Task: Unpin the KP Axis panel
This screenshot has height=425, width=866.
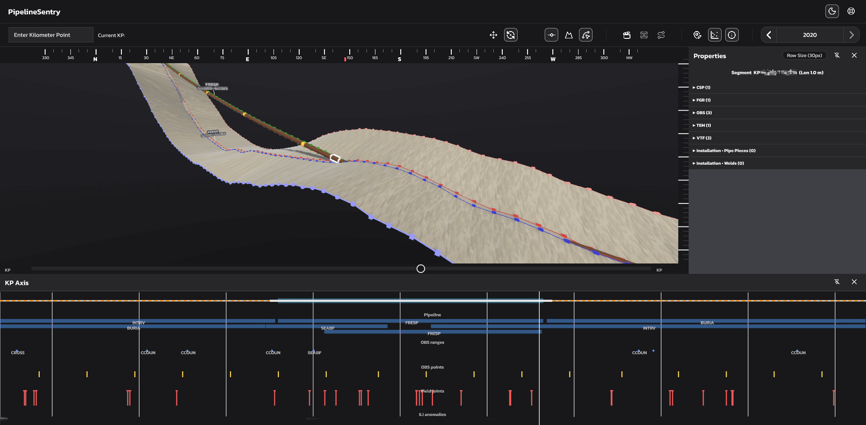Action: (837, 282)
